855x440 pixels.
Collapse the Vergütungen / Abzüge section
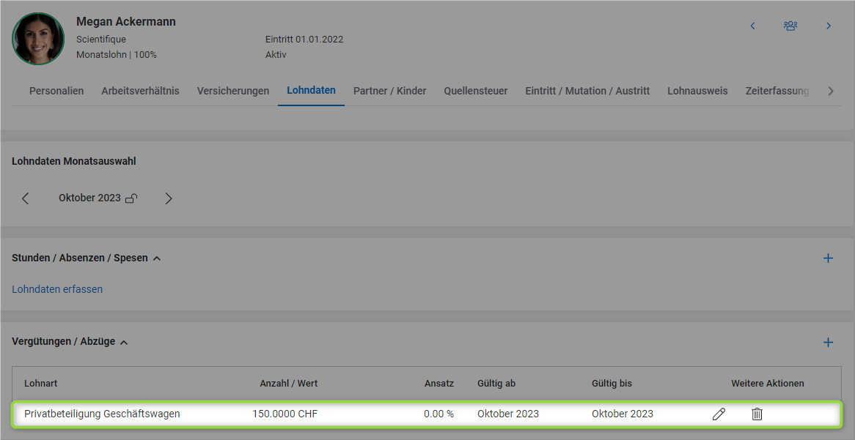(124, 342)
